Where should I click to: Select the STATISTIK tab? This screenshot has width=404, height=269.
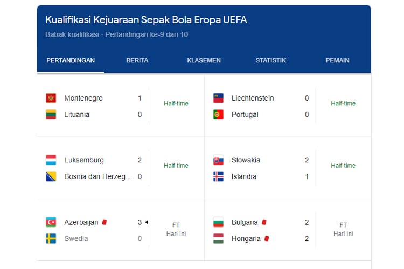(270, 60)
